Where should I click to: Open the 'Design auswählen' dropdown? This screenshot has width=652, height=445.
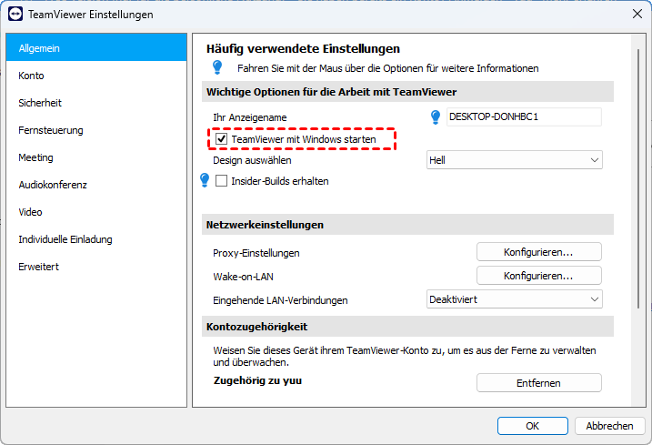[x=515, y=160]
